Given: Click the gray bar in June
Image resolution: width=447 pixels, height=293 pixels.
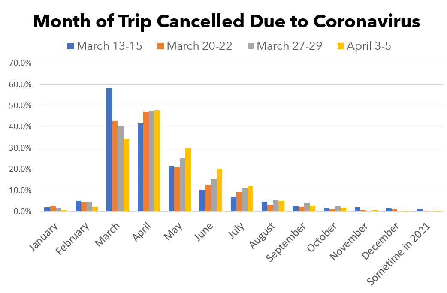Looking at the screenshot, I should 214,195.
